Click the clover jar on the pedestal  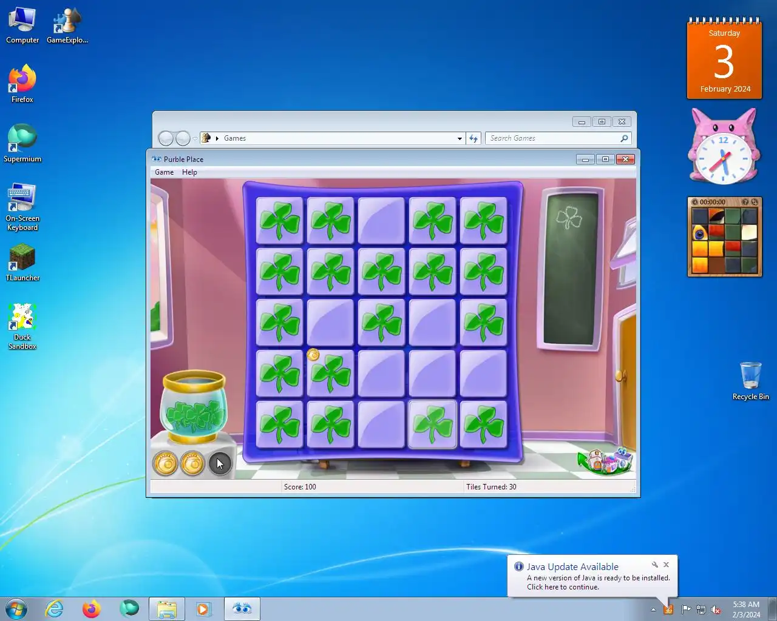pyautogui.click(x=194, y=408)
